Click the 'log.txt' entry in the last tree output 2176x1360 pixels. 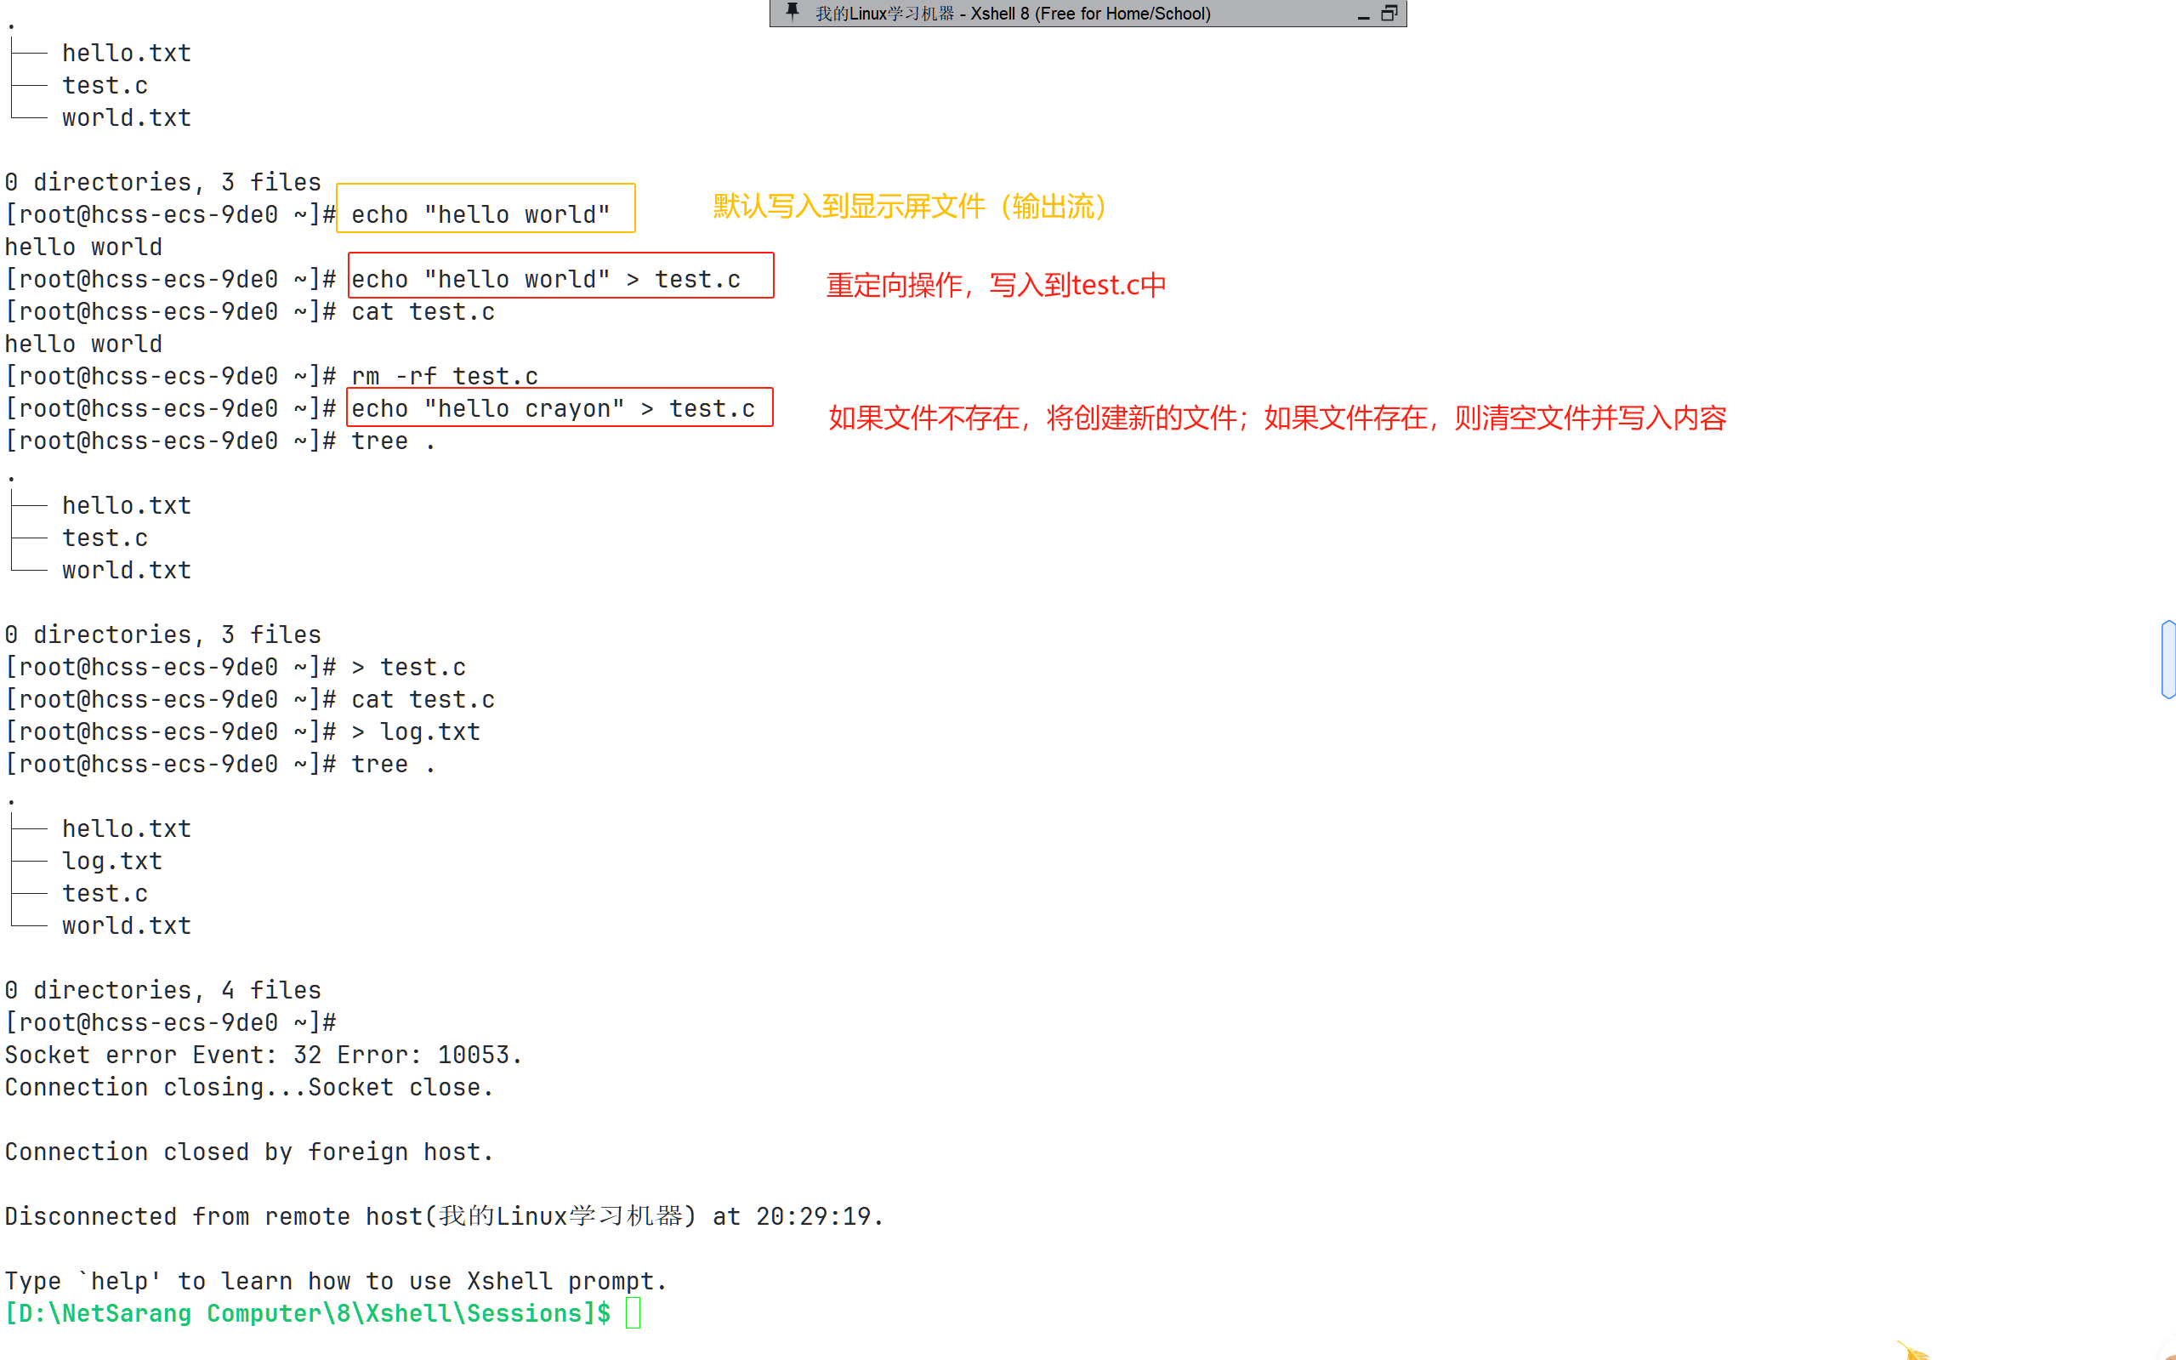[x=112, y=861]
